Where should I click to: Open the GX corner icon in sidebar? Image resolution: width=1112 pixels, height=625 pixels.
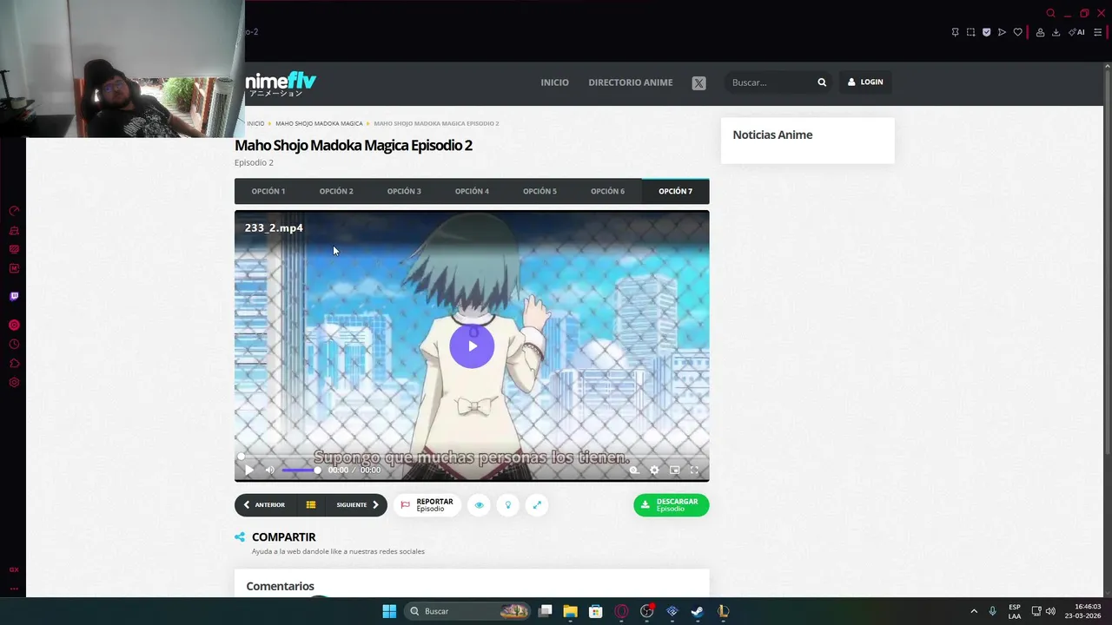coord(14,570)
